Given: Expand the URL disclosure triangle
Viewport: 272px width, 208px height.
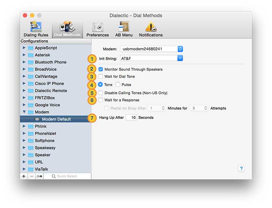Looking at the screenshot, I should [24, 162].
